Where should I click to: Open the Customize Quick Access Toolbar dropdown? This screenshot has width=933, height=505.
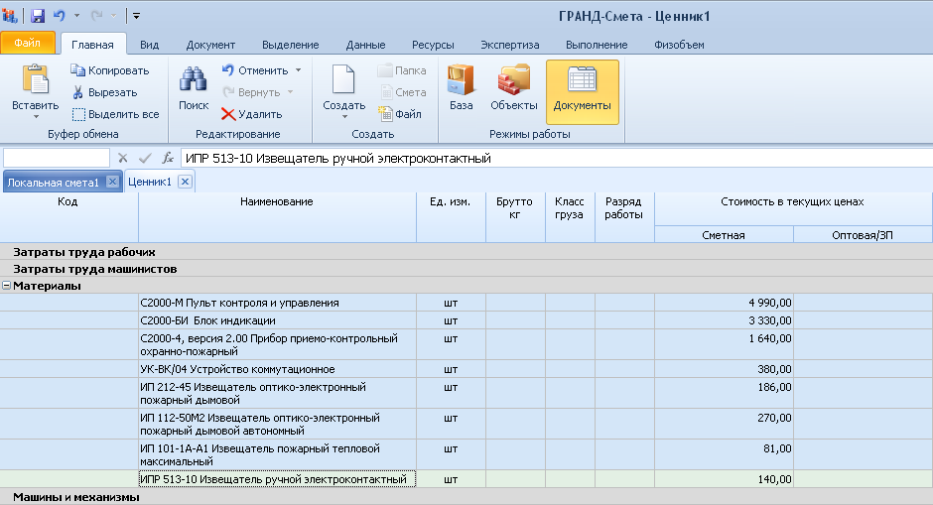point(136,16)
